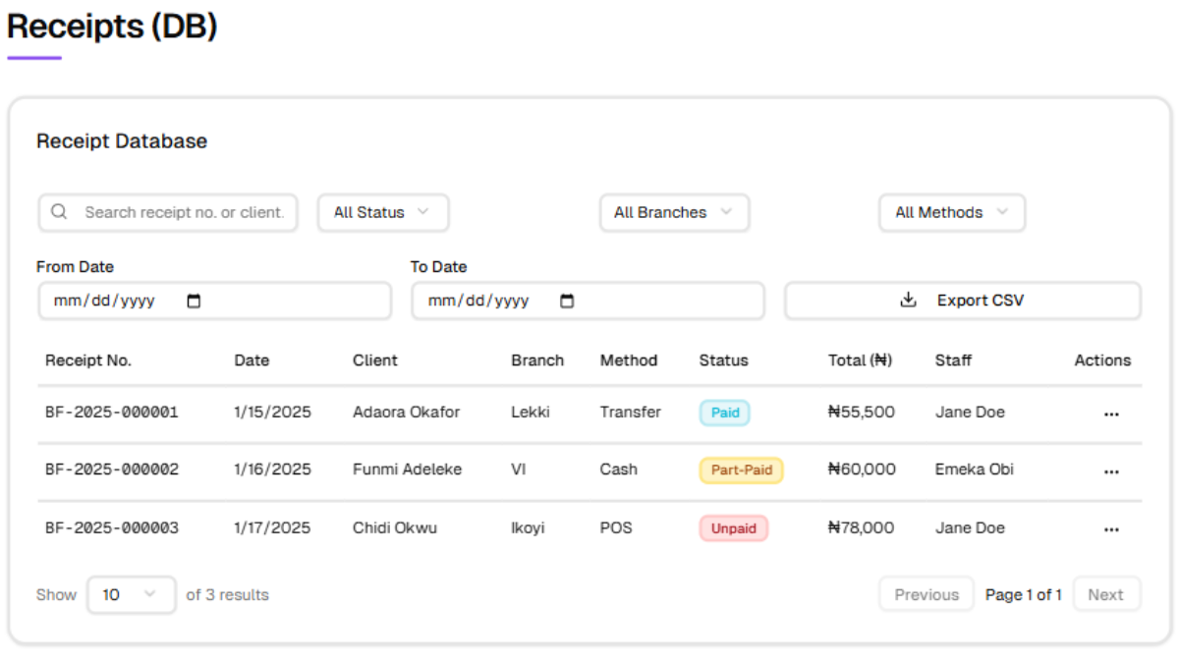Viewport: 1179px width, 663px height.
Task: Select receipt number BF-2025-000001
Action: click(x=111, y=413)
